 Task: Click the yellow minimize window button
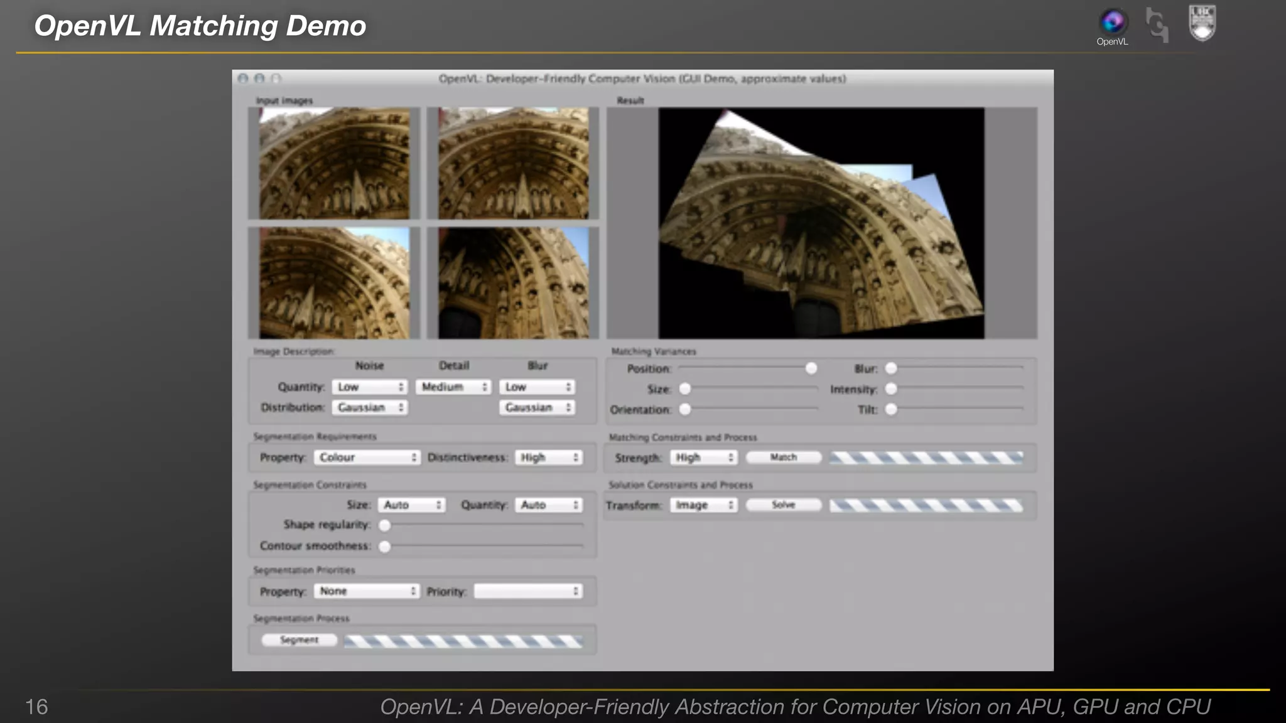pos(259,78)
